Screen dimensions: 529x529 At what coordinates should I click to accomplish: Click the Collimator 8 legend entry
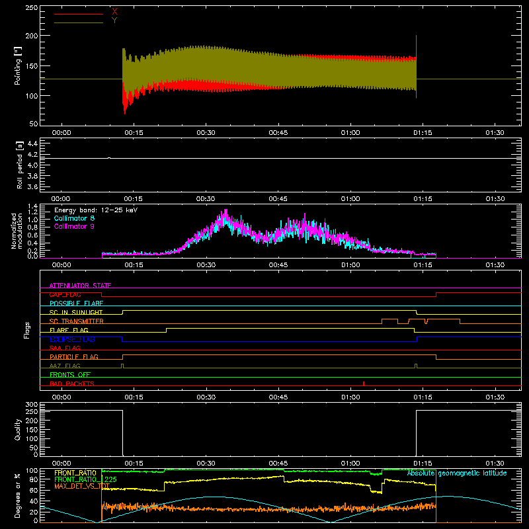click(x=74, y=218)
